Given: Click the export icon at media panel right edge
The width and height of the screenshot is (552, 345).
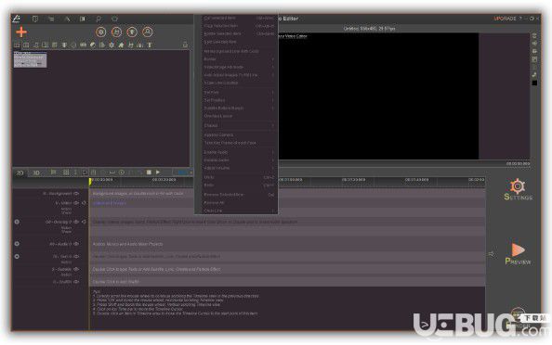Looking at the screenshot, I should (x=185, y=45).
